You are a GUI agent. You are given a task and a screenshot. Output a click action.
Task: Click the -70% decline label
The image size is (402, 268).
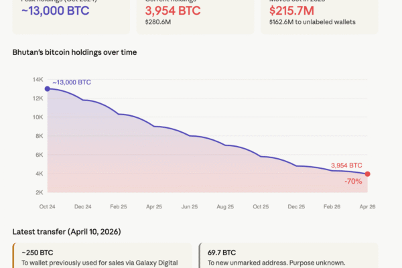(354, 181)
